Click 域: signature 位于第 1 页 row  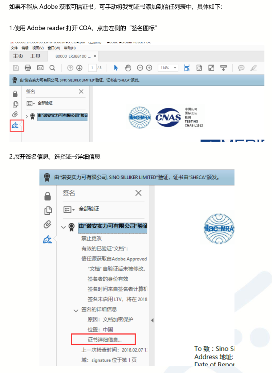coord(109,360)
